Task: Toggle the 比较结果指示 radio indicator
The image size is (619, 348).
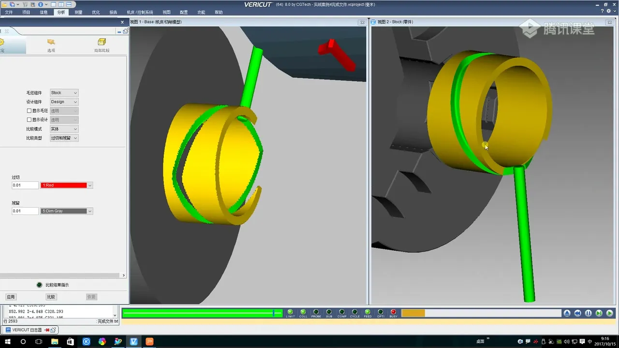Action: (40, 285)
